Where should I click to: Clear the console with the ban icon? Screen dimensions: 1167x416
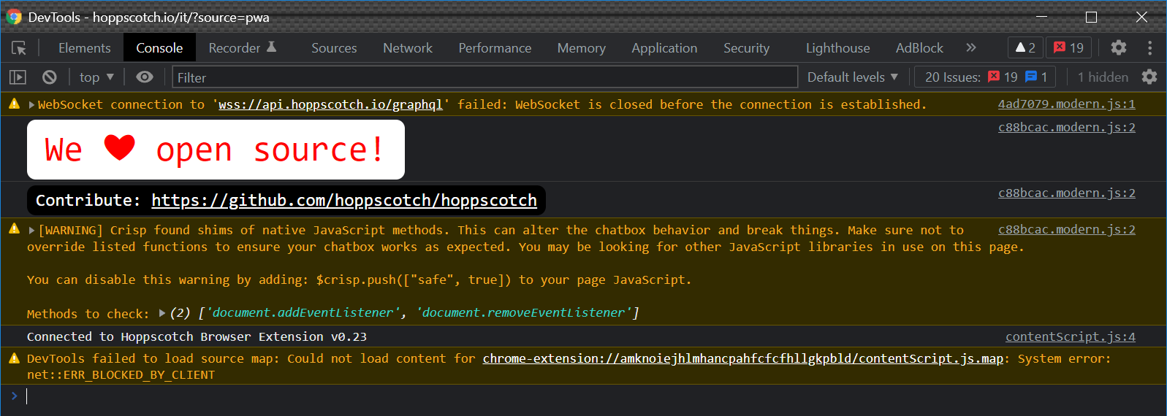[50, 77]
